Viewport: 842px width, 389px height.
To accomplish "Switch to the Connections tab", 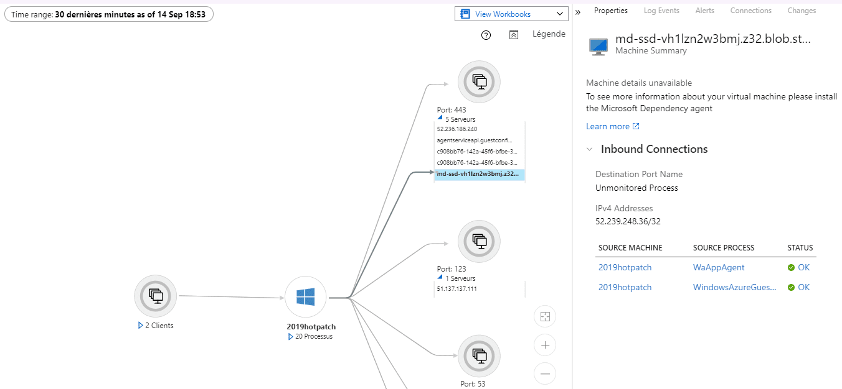I will coord(750,11).
